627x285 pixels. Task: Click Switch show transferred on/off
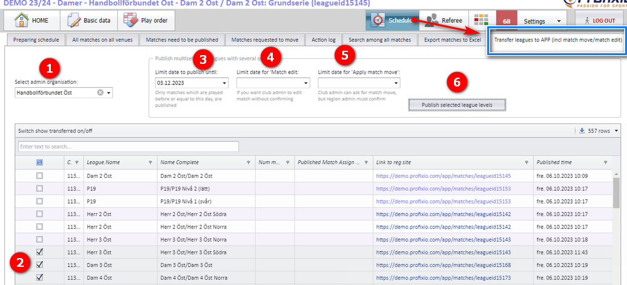(56, 131)
